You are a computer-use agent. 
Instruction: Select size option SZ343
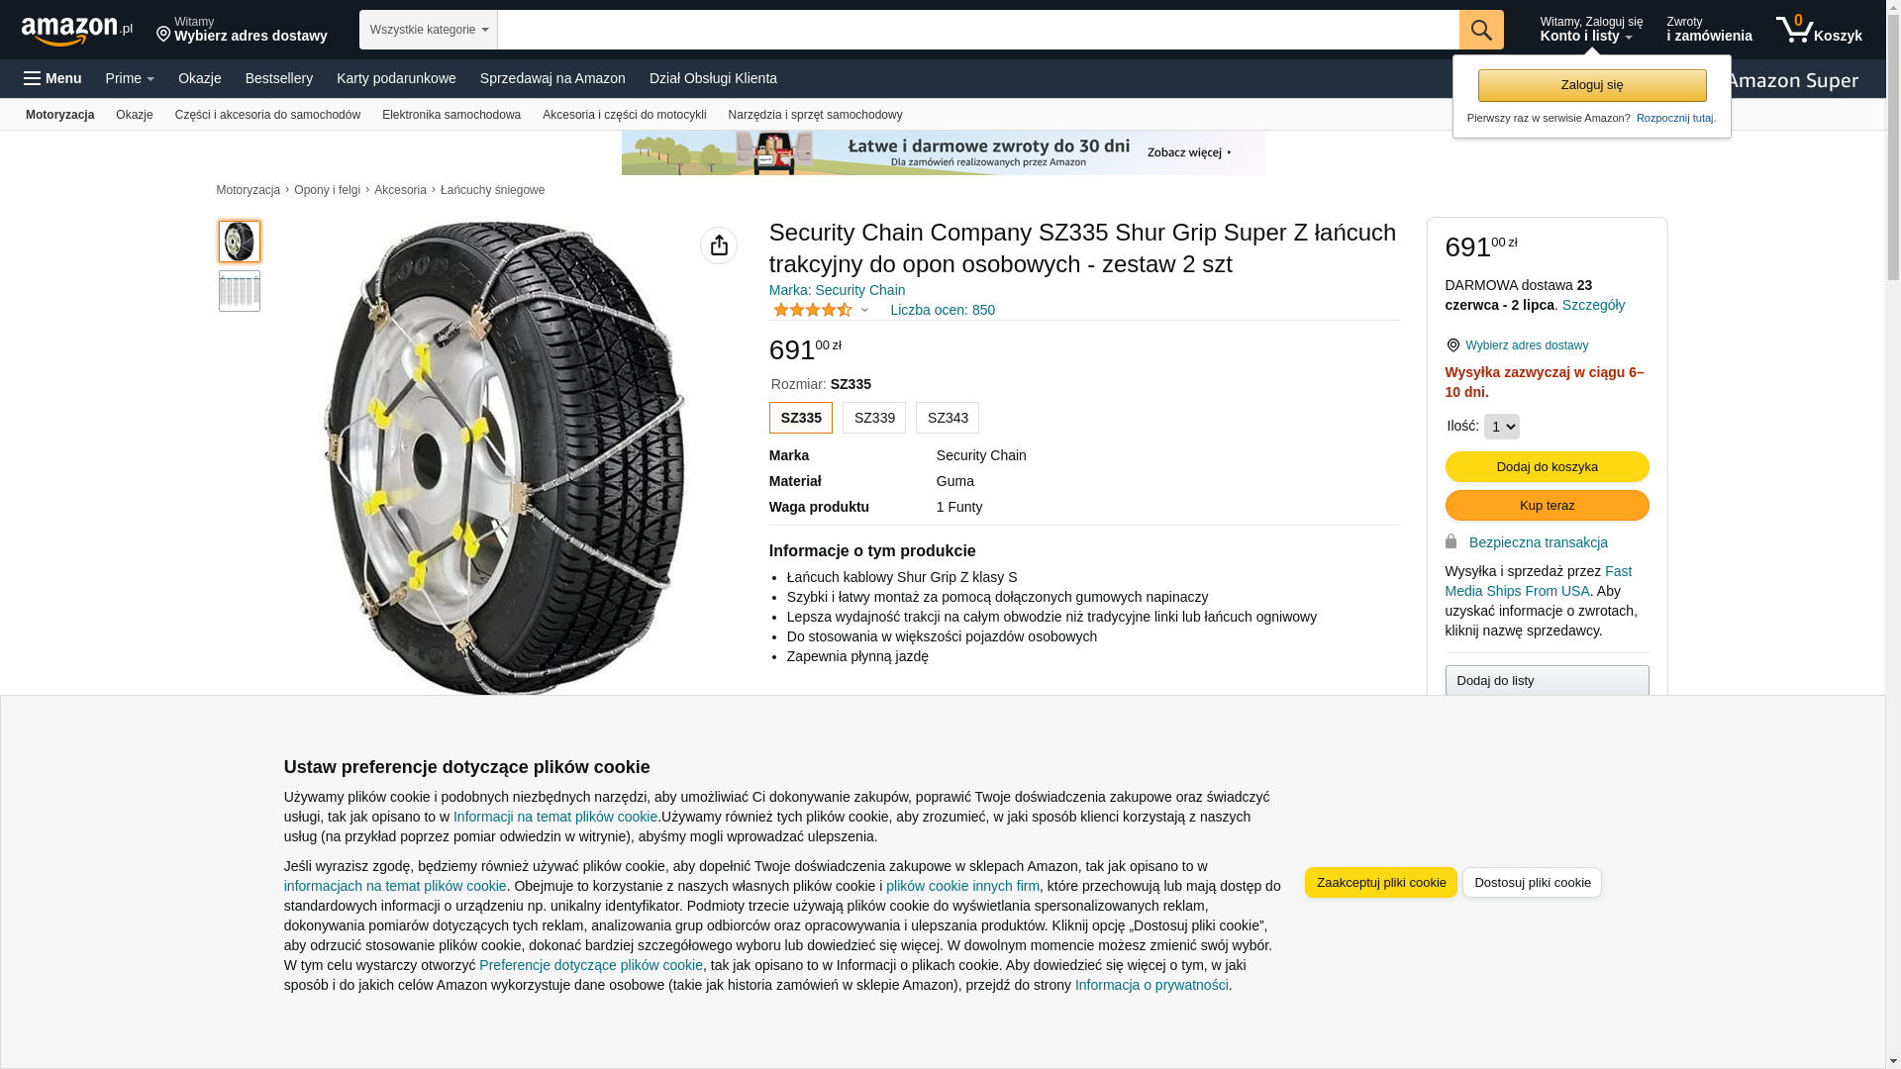tap(947, 418)
